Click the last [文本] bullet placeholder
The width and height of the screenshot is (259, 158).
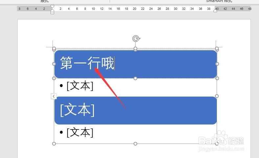coord(80,132)
